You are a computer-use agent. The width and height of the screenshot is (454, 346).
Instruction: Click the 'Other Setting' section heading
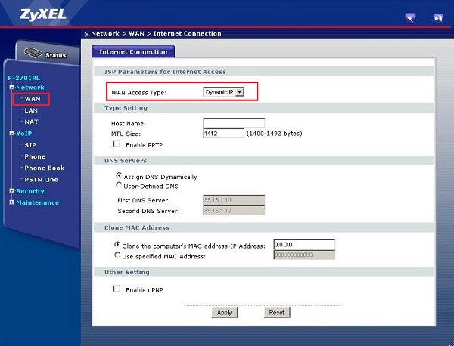click(127, 272)
